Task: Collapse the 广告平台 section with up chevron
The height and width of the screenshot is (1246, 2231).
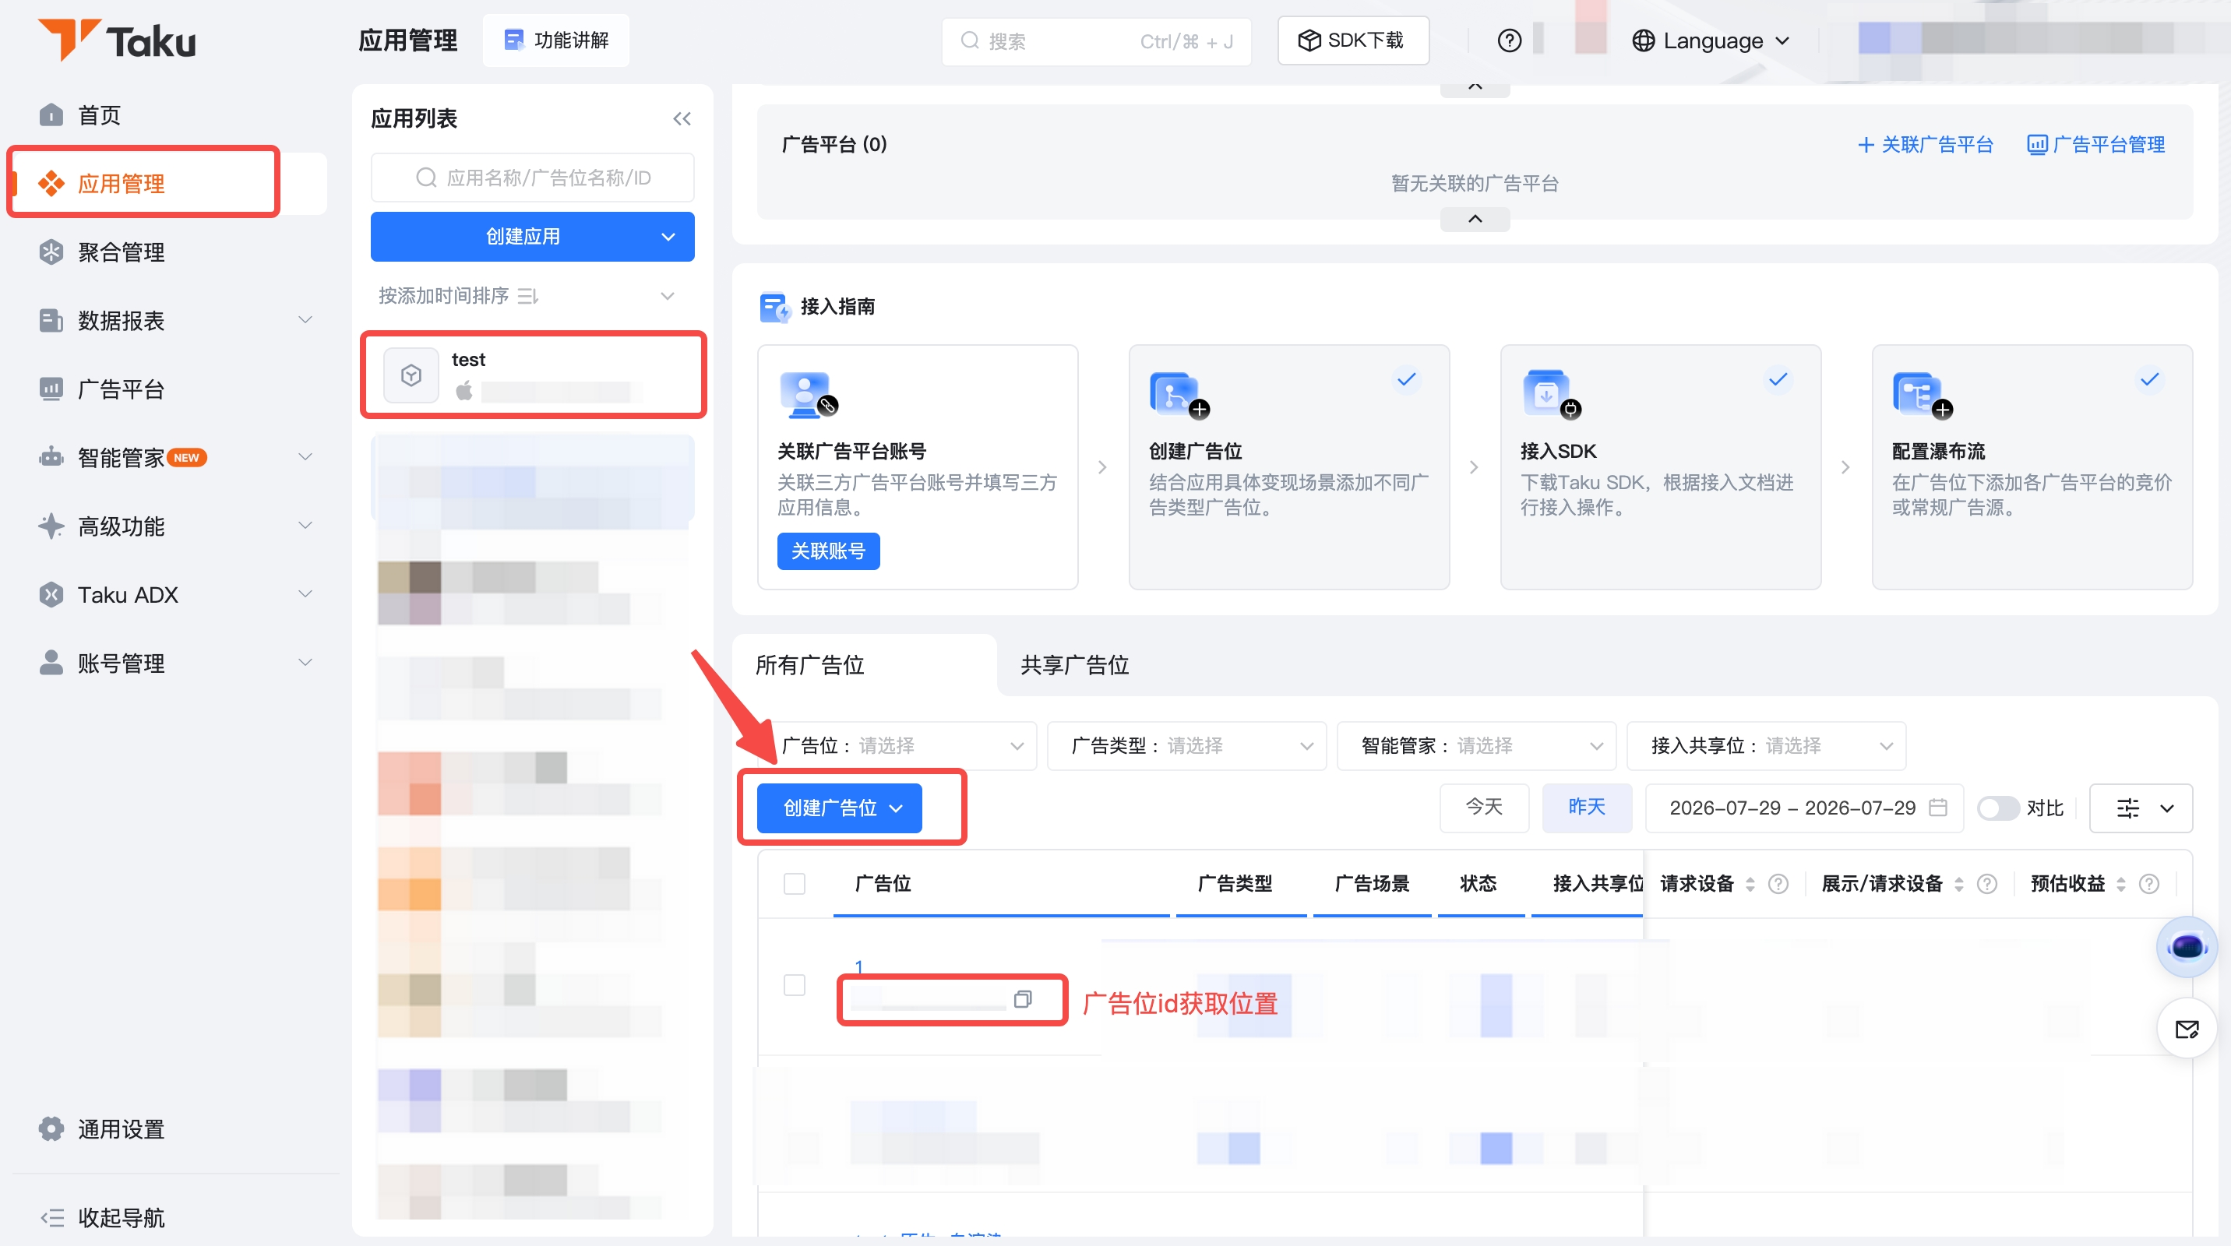Action: (x=1475, y=219)
